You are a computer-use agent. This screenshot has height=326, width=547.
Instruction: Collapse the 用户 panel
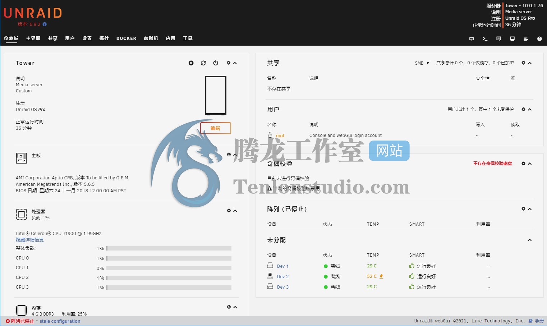530,110
